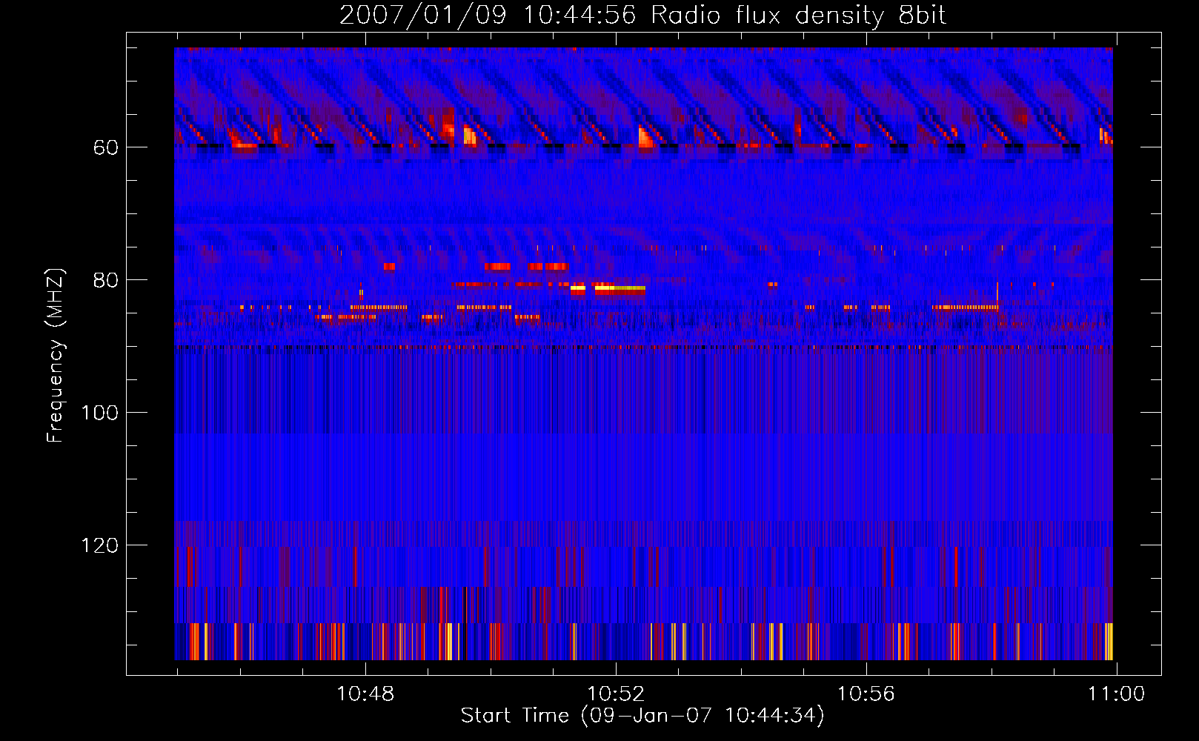The height and width of the screenshot is (741, 1199).
Task: Click the 100 frequency tick label
Action: point(99,413)
